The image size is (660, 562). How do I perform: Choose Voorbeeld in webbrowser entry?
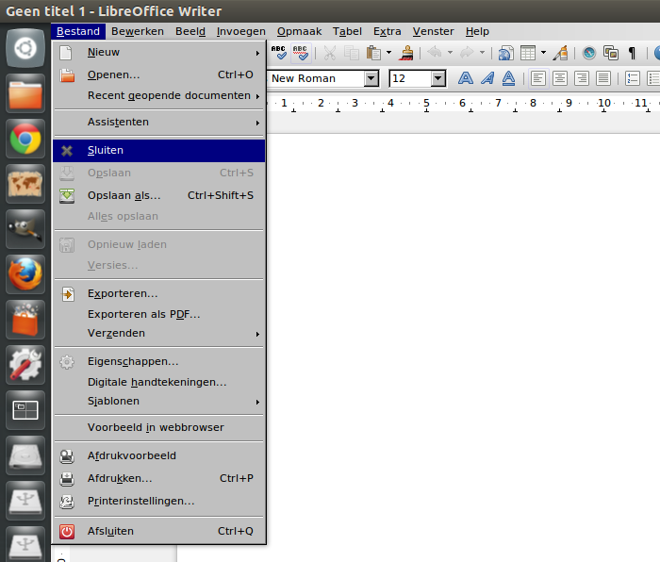(159, 428)
